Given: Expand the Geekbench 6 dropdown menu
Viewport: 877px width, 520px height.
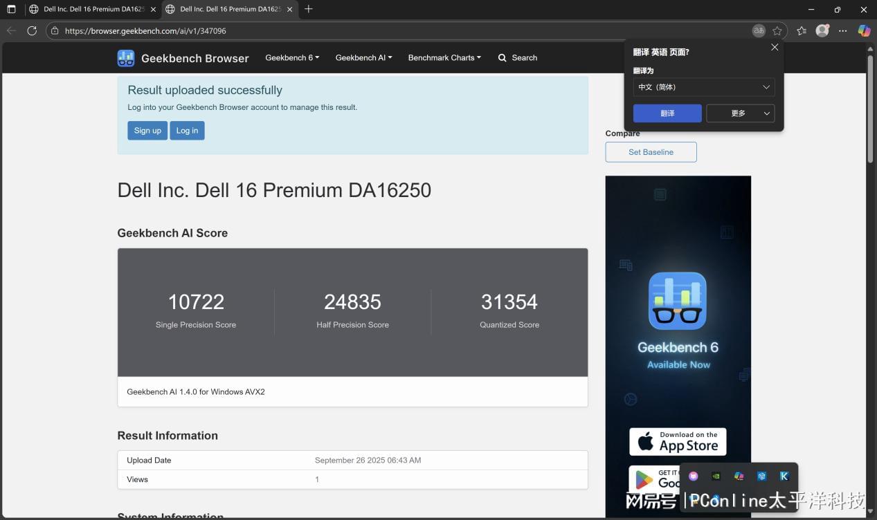Looking at the screenshot, I should click(292, 58).
